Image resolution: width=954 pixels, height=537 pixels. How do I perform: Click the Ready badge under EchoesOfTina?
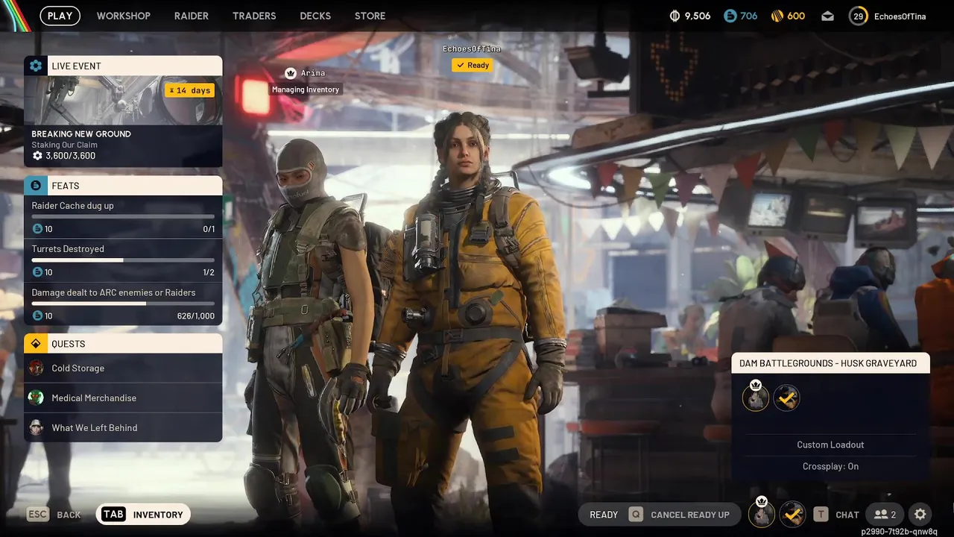click(472, 65)
